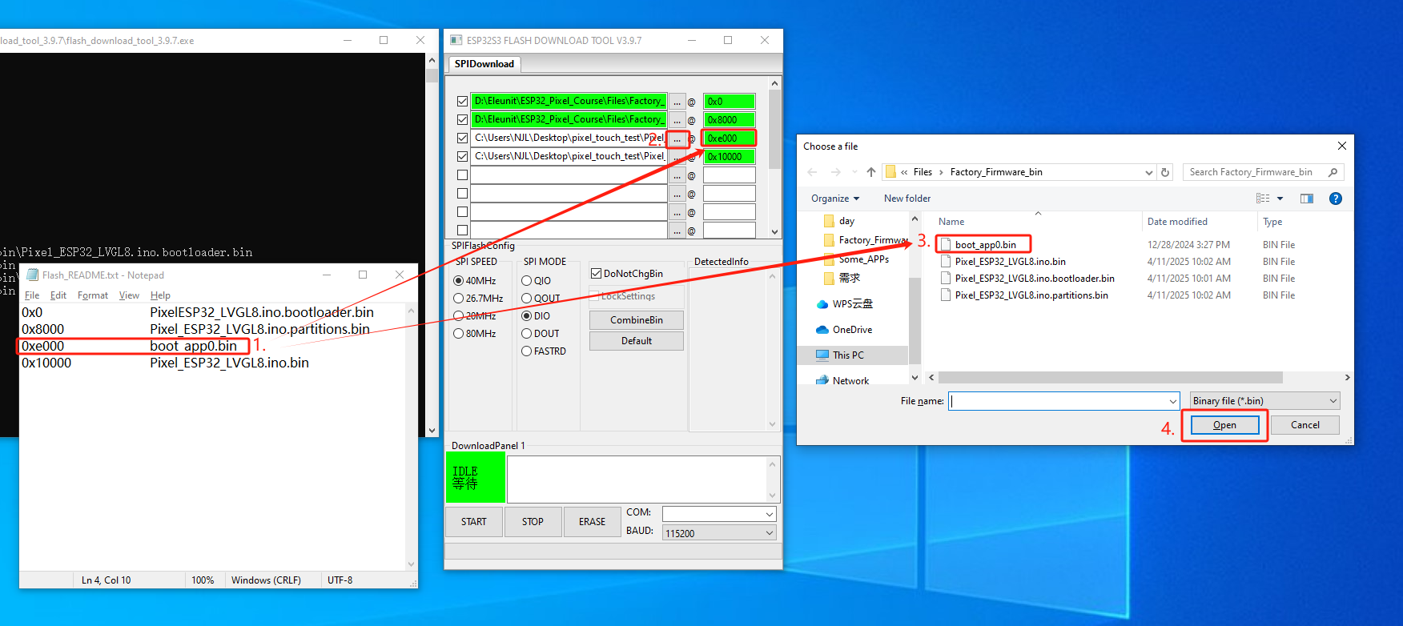
Task: Open Notepad File menu
Action: click(x=32, y=295)
